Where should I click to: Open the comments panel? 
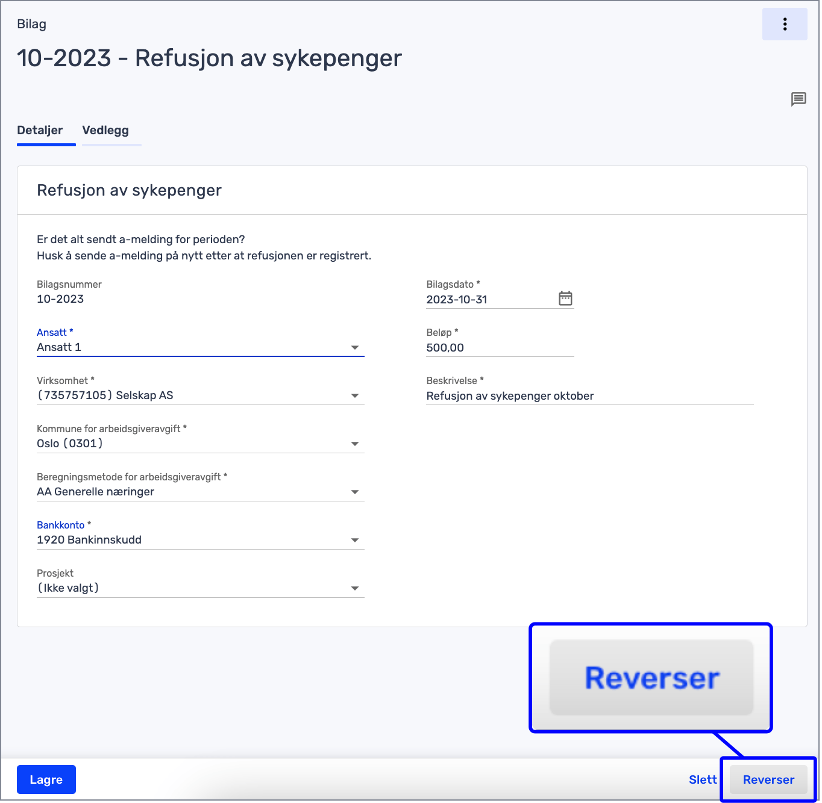pyautogui.click(x=799, y=99)
